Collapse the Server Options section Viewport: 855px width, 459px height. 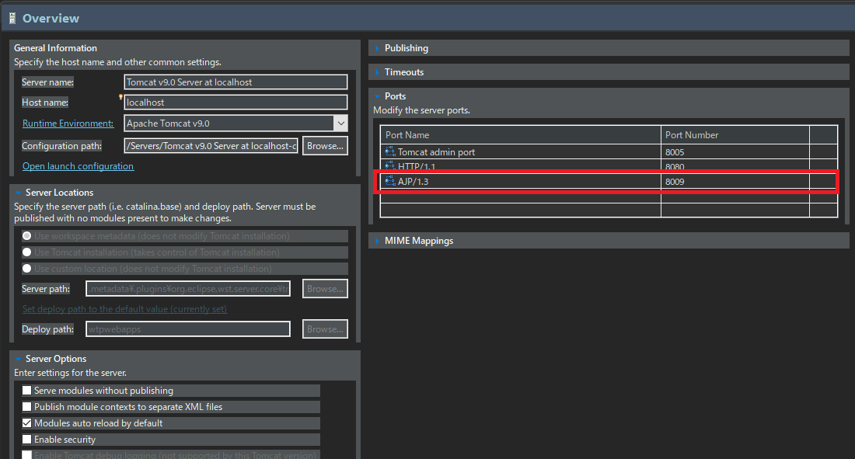18,359
